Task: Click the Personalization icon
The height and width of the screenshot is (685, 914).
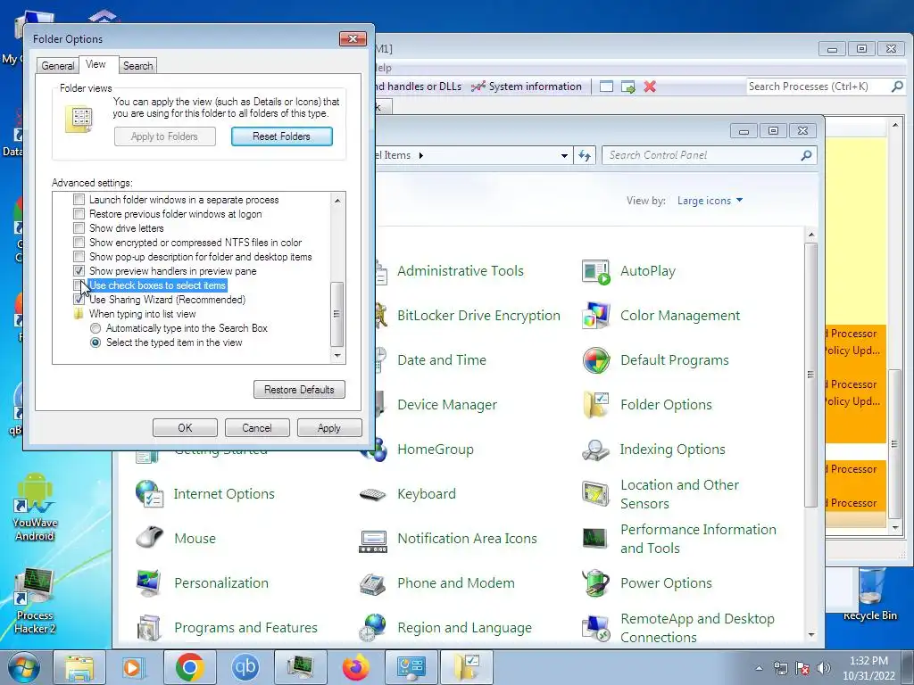Action: point(149,583)
